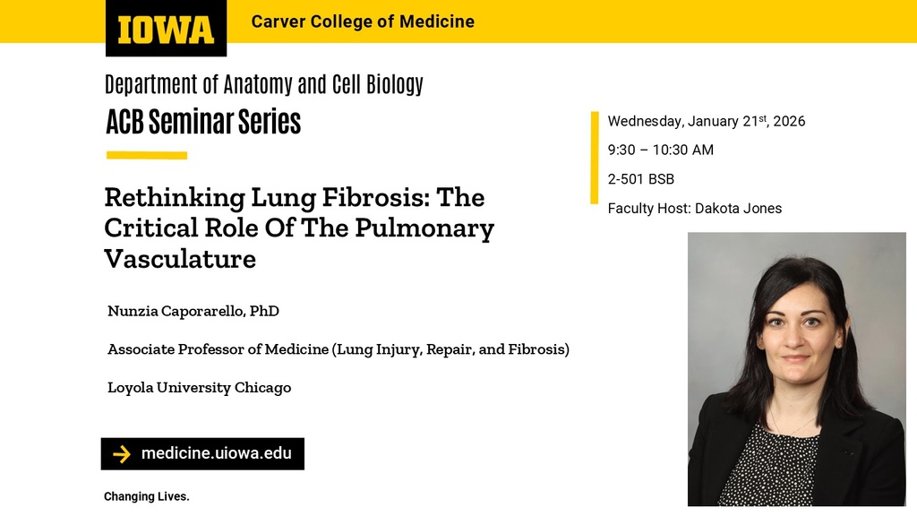Select the Loyola University Chicago text

pos(199,388)
